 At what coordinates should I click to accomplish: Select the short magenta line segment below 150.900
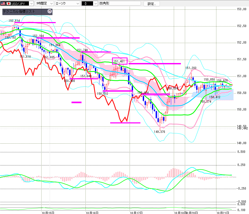click(x=77, y=102)
